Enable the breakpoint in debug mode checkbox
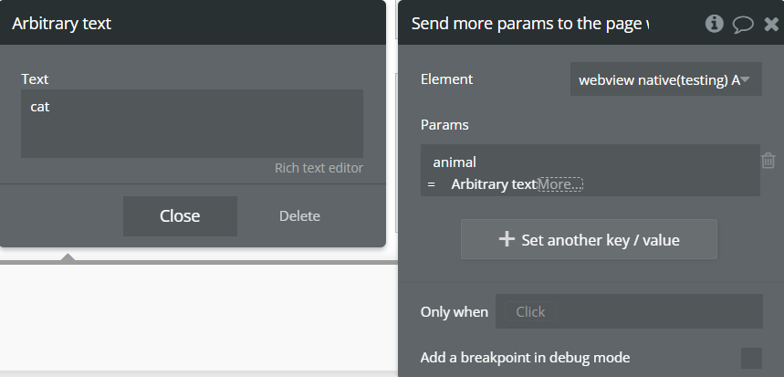The image size is (784, 377). click(x=751, y=358)
